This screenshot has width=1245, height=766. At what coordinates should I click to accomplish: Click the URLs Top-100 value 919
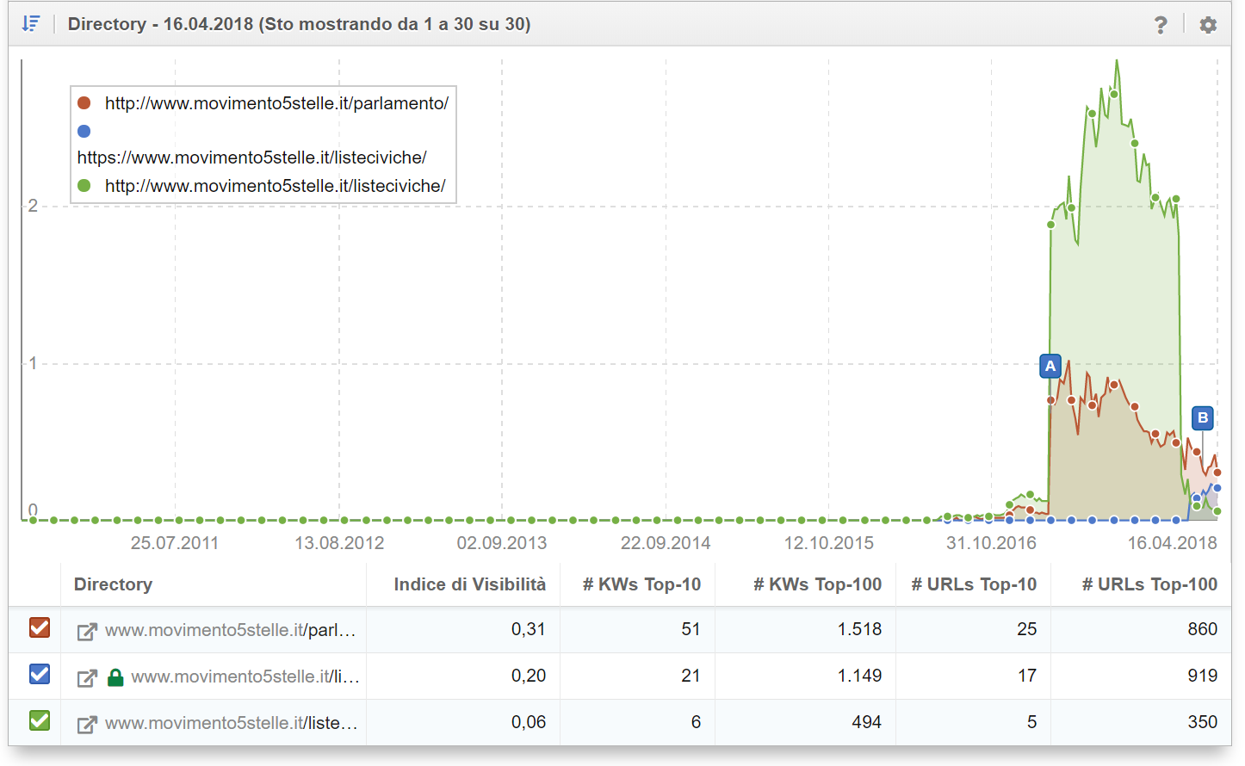pyautogui.click(x=1202, y=676)
